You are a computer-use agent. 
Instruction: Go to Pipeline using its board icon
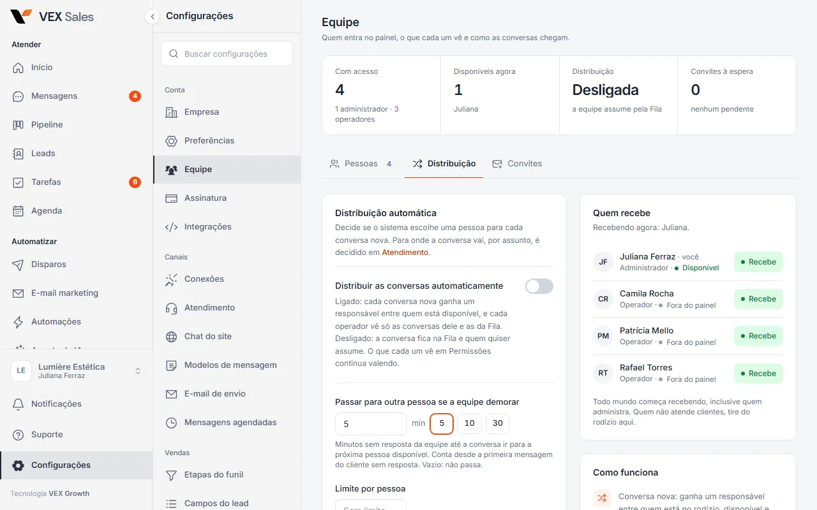pos(19,125)
